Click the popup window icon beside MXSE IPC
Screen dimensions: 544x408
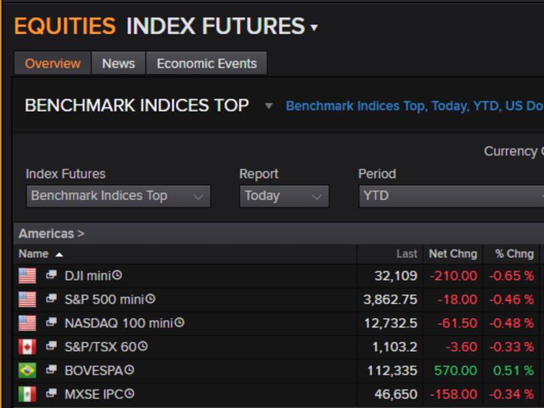tap(52, 394)
